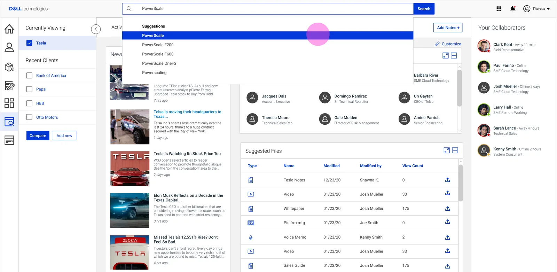Click the contacts panel scroll down arrow
Screen dimensions: 557x272
(x=460, y=131)
